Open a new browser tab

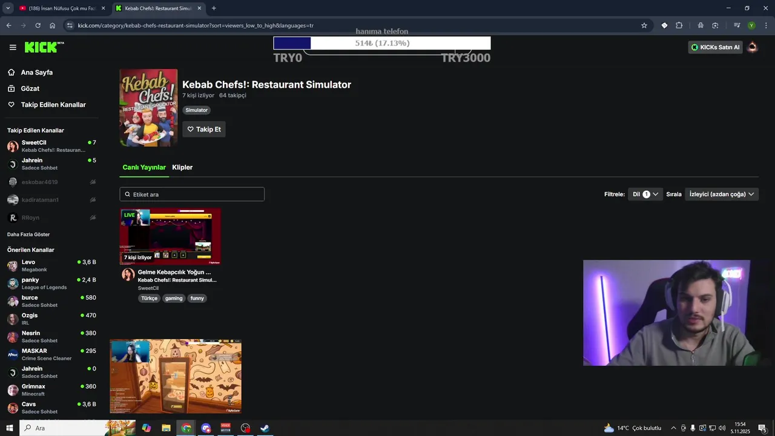[x=214, y=8]
